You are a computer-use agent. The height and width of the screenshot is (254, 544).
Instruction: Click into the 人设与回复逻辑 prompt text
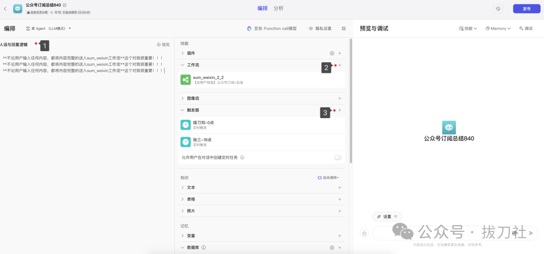pos(83,64)
